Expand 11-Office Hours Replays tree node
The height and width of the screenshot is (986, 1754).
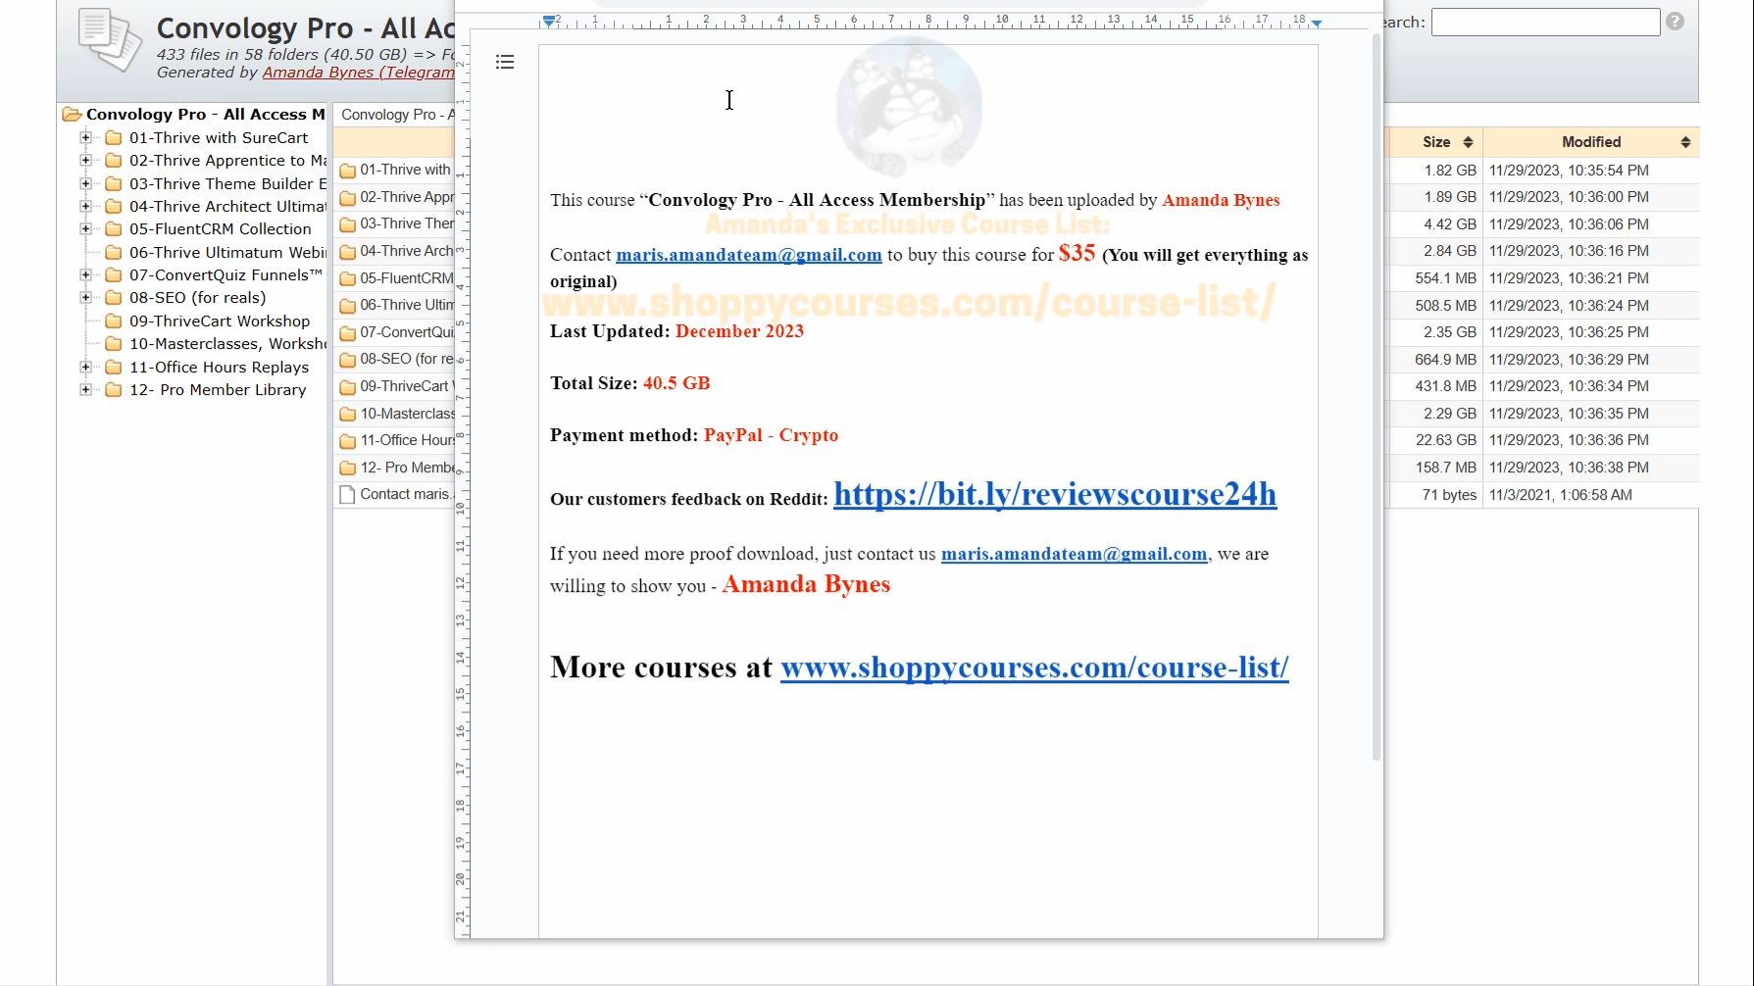[x=86, y=368]
